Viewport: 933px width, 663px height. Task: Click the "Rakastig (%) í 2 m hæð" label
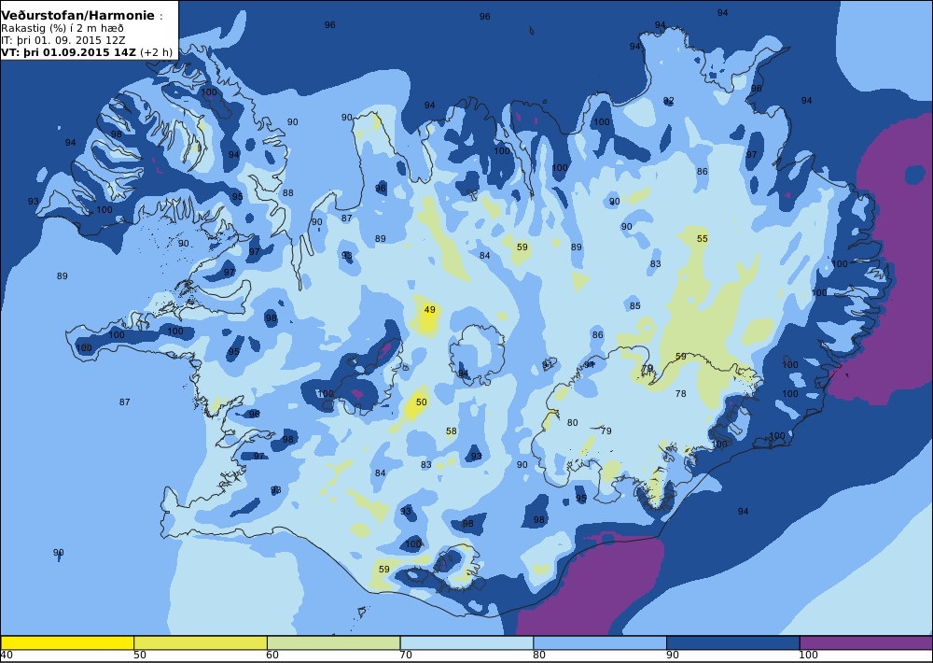point(63,28)
